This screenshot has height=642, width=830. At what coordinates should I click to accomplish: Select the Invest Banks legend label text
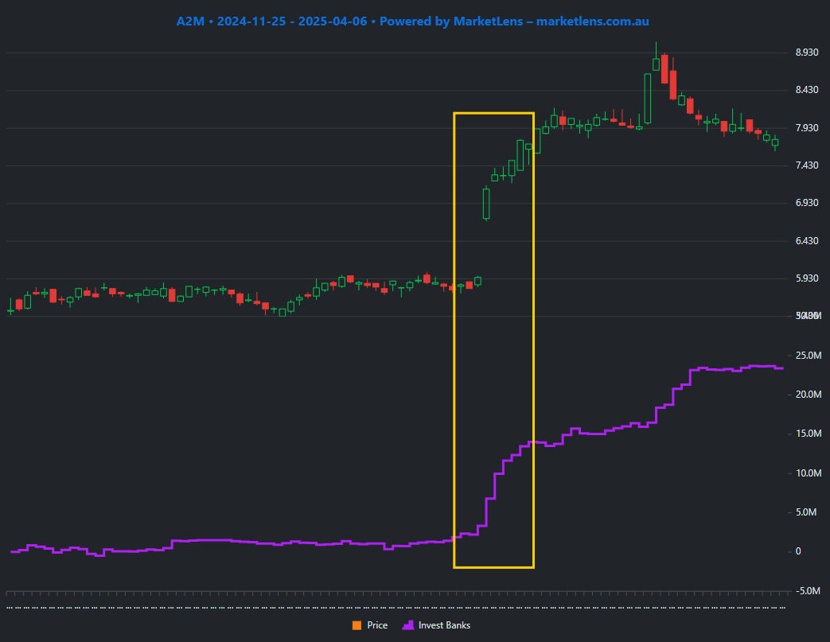tap(444, 625)
